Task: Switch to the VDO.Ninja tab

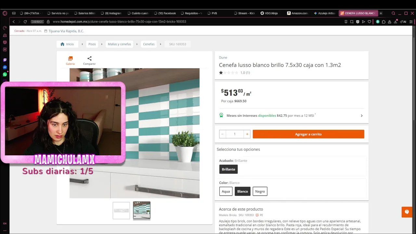Action: (x=271, y=13)
